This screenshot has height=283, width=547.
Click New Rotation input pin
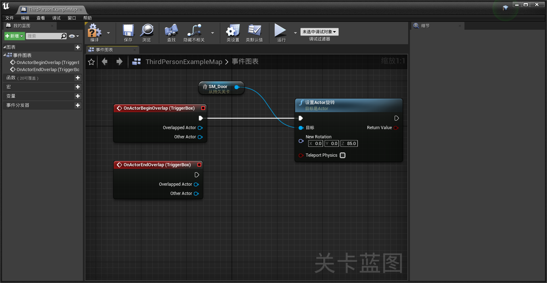pos(301,141)
